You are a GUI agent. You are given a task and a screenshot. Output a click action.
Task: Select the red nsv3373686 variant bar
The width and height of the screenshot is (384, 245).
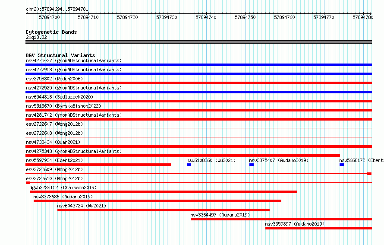[157, 201]
